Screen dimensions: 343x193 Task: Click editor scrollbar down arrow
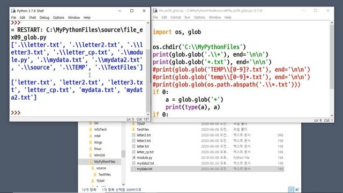pyautogui.click(x=332, y=115)
